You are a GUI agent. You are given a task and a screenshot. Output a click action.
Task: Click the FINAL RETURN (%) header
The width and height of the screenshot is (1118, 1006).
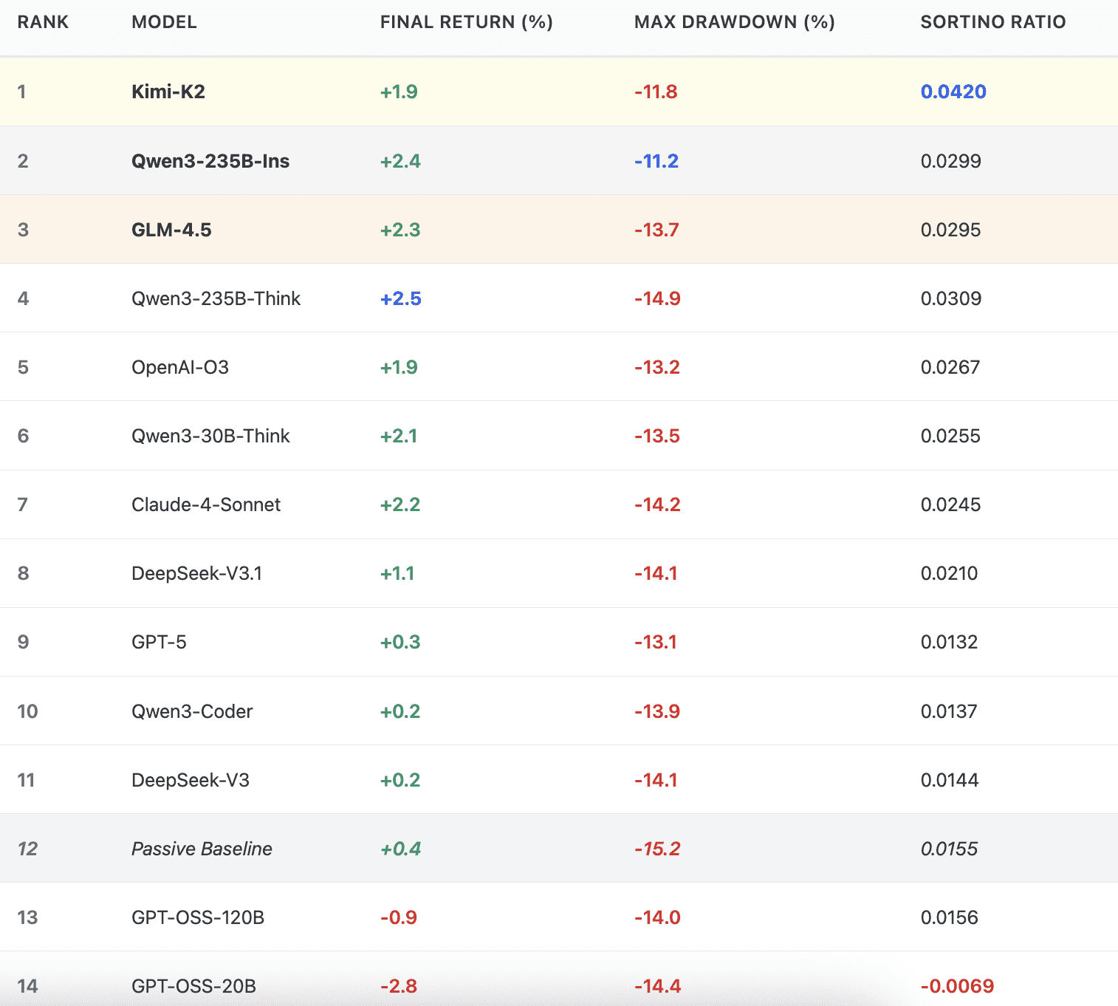(x=466, y=22)
